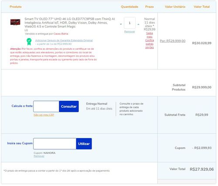Add Seguro de Garantia Estendida Original
218x186 pixels.
tap(64, 41)
